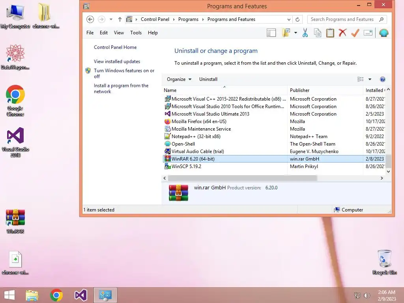This screenshot has width=404, height=303.
Task: Open the view options dropdown arrow
Action: [x=370, y=79]
